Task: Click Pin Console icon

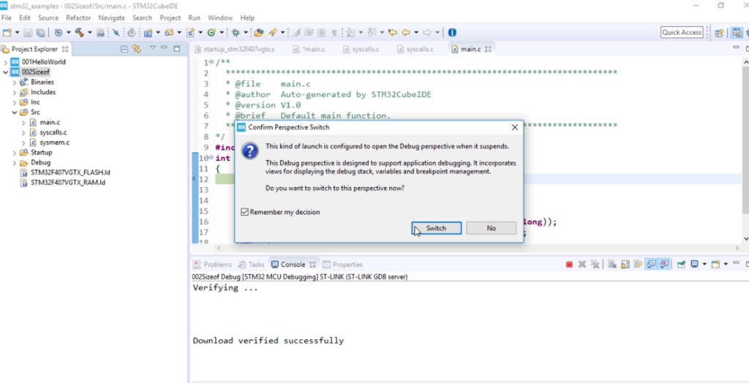Action: pyautogui.click(x=681, y=264)
